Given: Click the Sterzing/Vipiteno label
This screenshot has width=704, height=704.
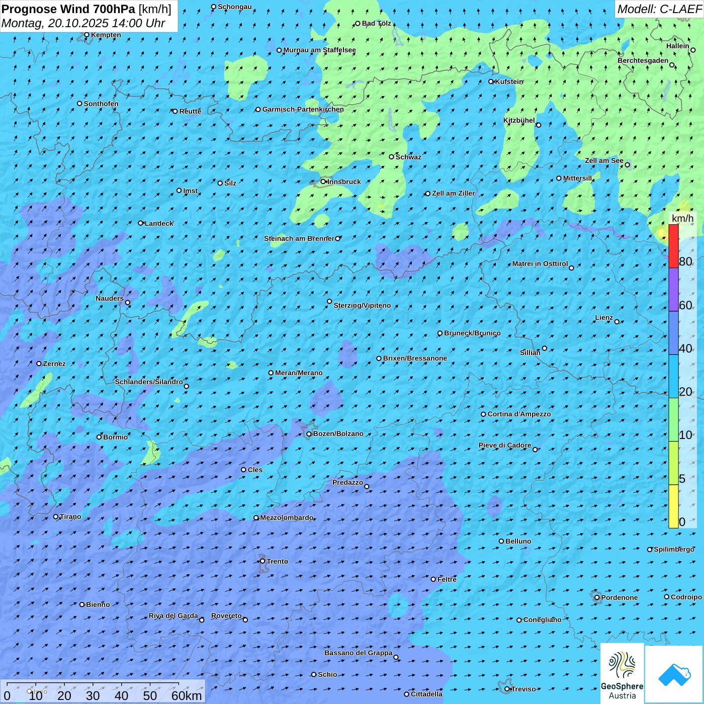Looking at the screenshot, I should tap(363, 305).
